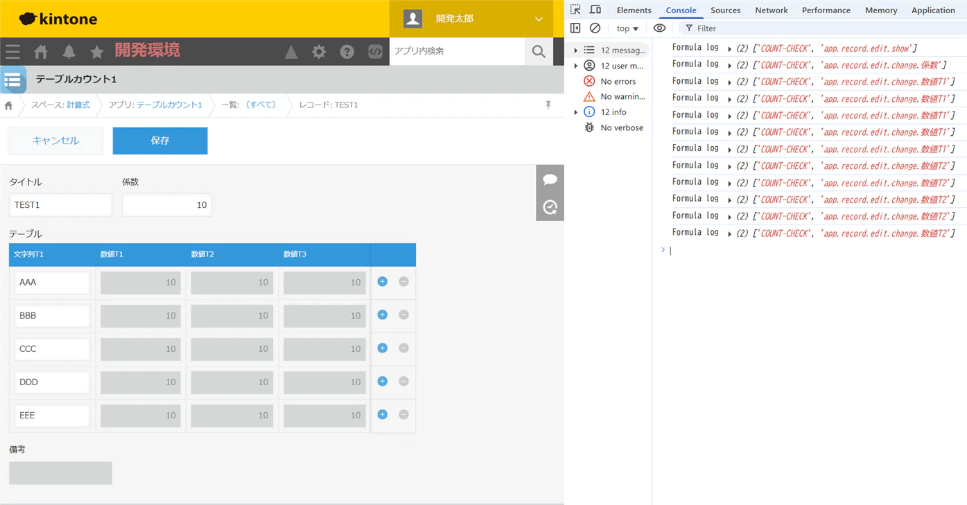Select the DevTools inspect element tool
This screenshot has width=967, height=505.
tap(575, 10)
